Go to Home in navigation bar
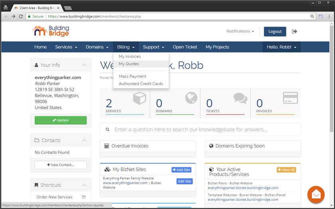Viewport: 335px width, 209px height. click(x=41, y=47)
